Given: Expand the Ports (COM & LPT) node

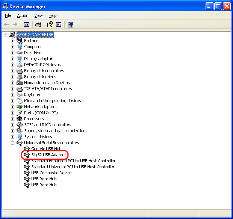Looking at the screenshot, I should pos(12,113).
